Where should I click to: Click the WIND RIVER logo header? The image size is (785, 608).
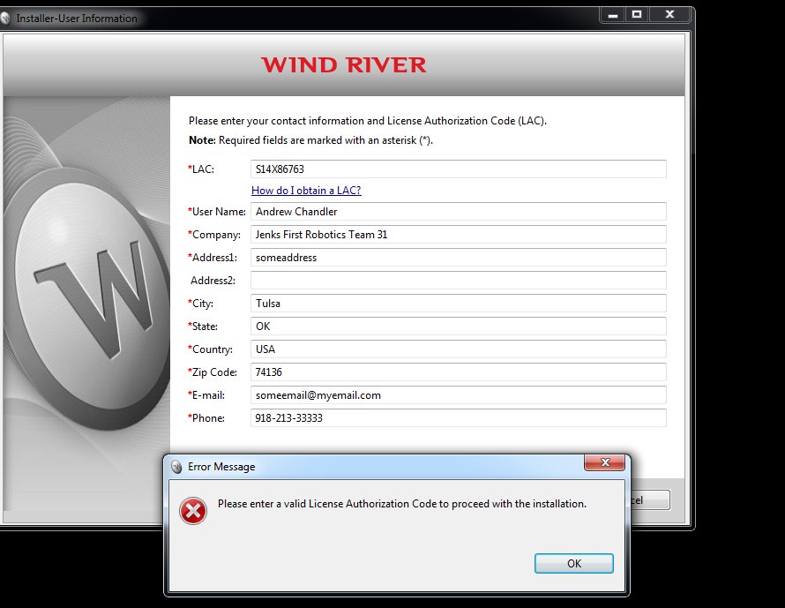click(x=344, y=65)
